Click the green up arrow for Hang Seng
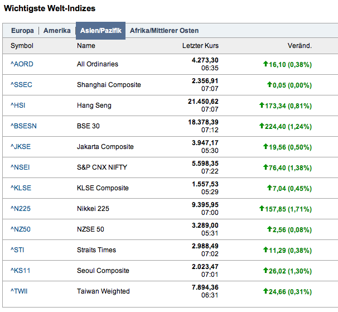Screen dimensions: 338x312 coord(262,105)
